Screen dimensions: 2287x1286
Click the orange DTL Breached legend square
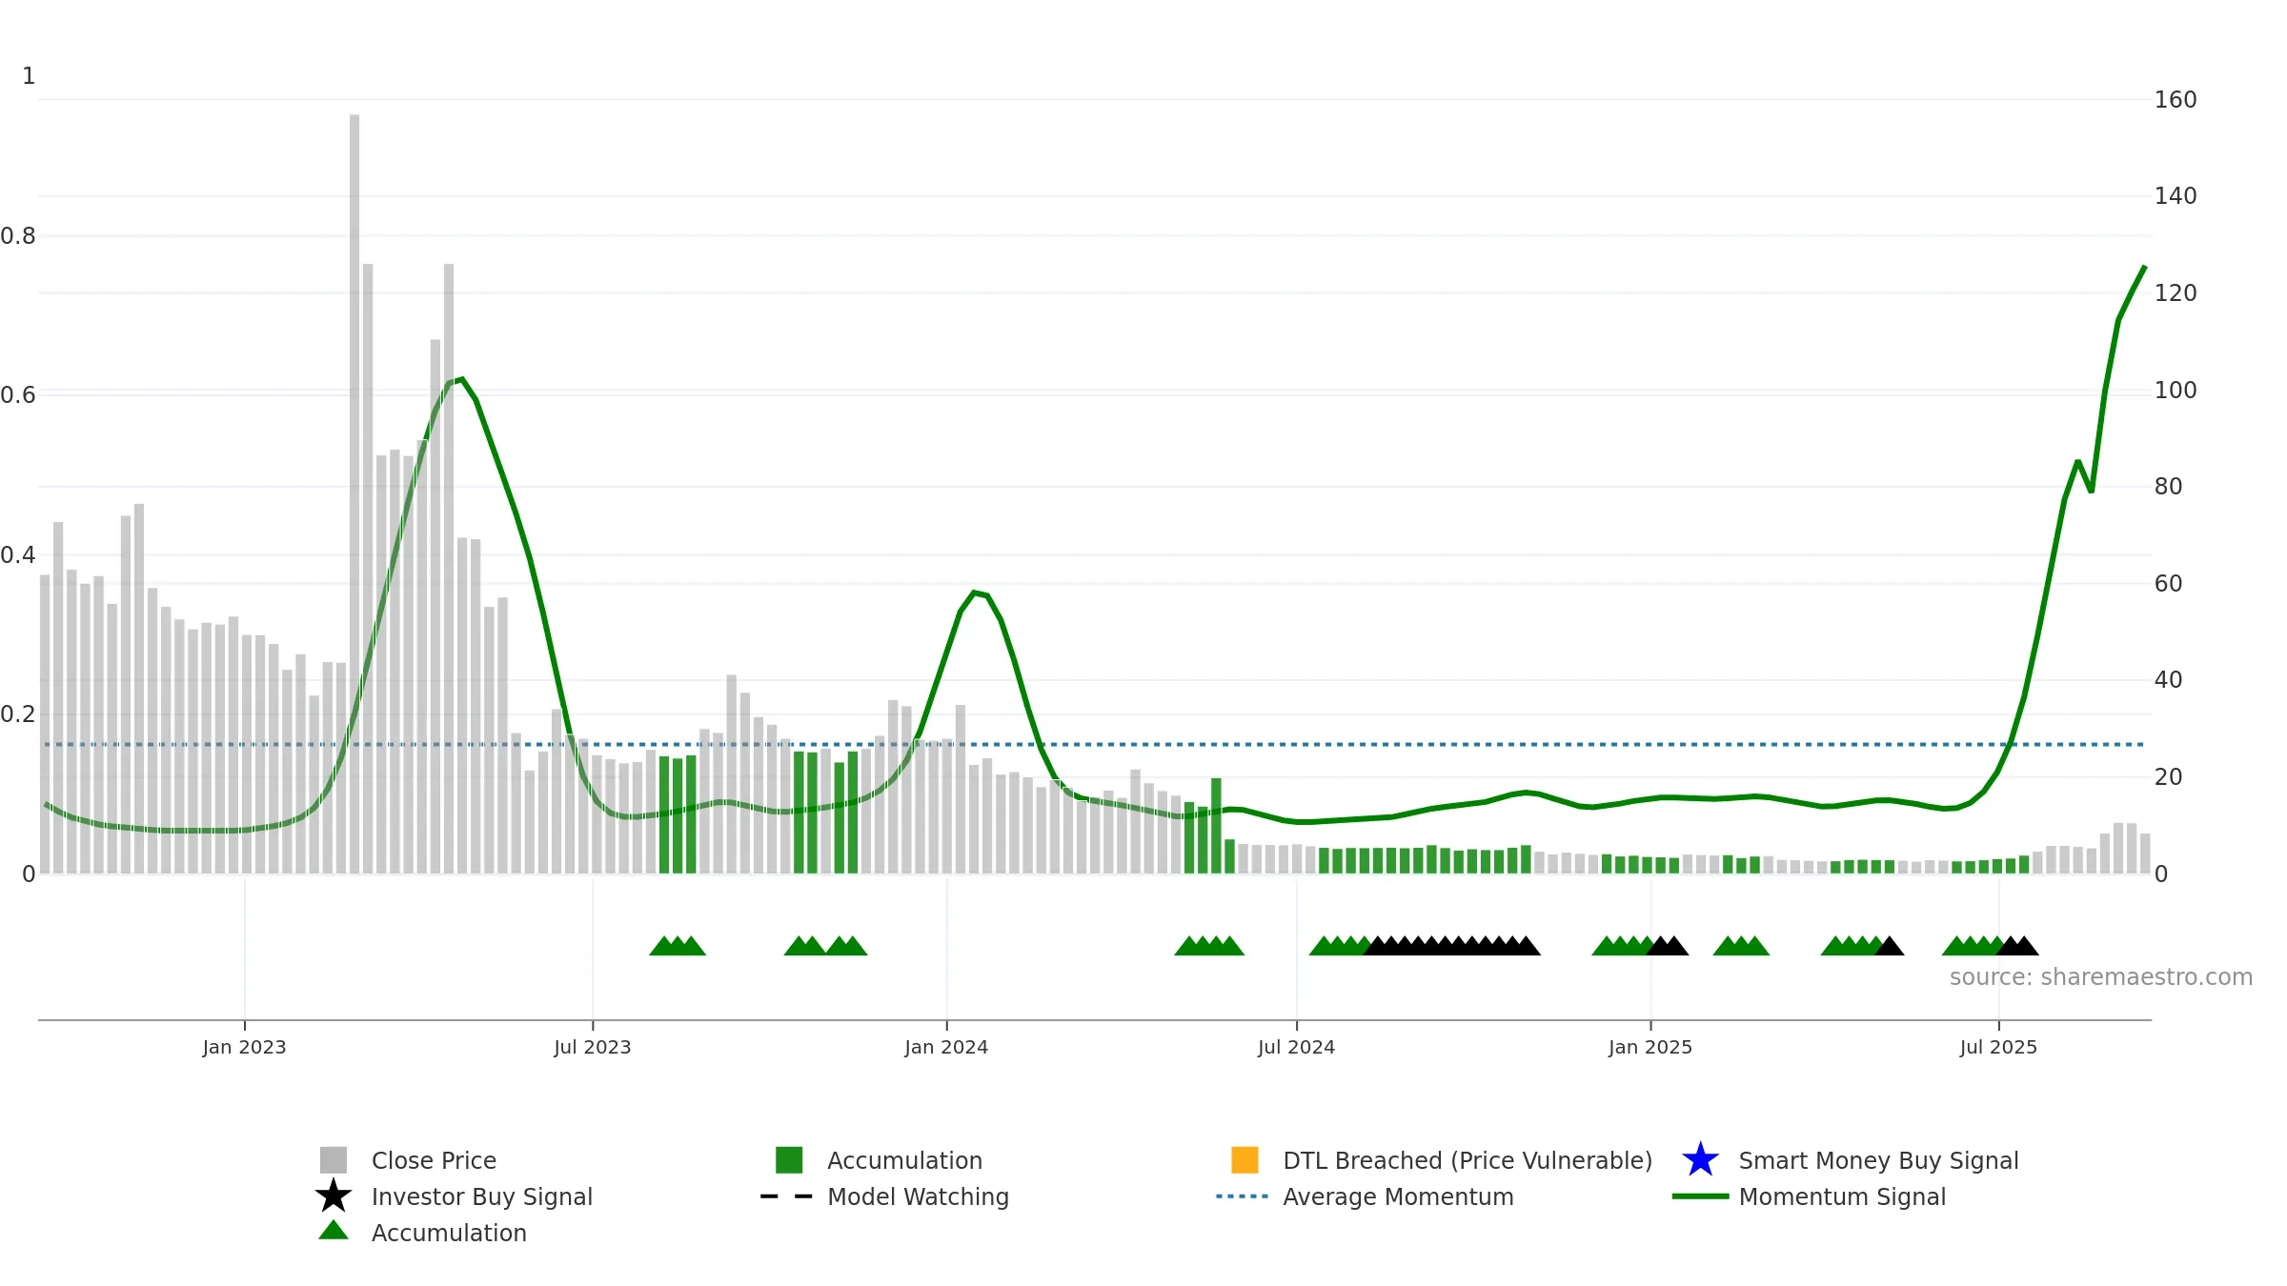(1245, 1160)
